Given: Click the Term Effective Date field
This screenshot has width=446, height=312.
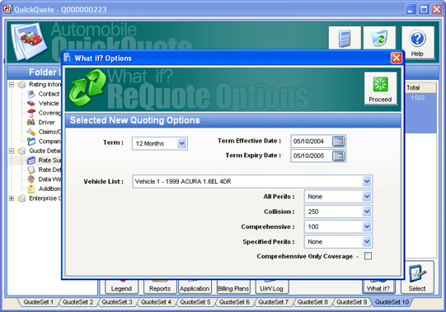Looking at the screenshot, I should coord(312,142).
